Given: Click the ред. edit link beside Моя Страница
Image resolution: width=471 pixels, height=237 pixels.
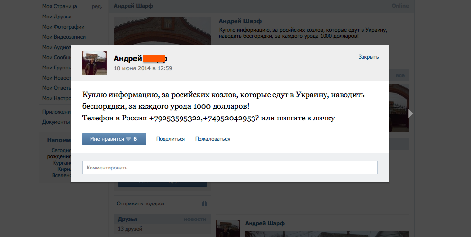Looking at the screenshot, I should pyautogui.click(x=96, y=6).
